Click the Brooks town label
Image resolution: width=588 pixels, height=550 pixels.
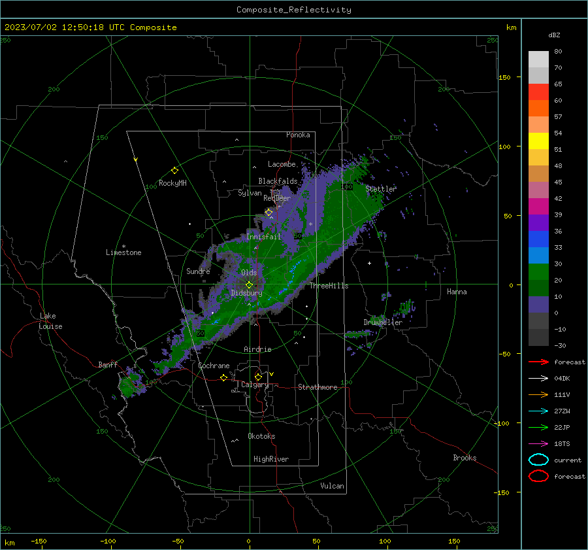[x=465, y=458]
